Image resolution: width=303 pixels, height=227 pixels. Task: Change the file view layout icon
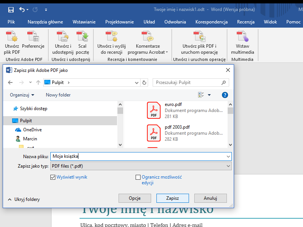(x=201, y=95)
